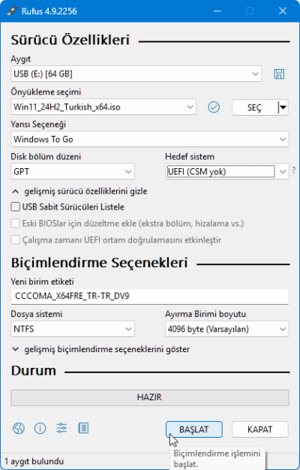
Task: Click the Yeni birim etiketi text field
Action: click(x=150, y=296)
